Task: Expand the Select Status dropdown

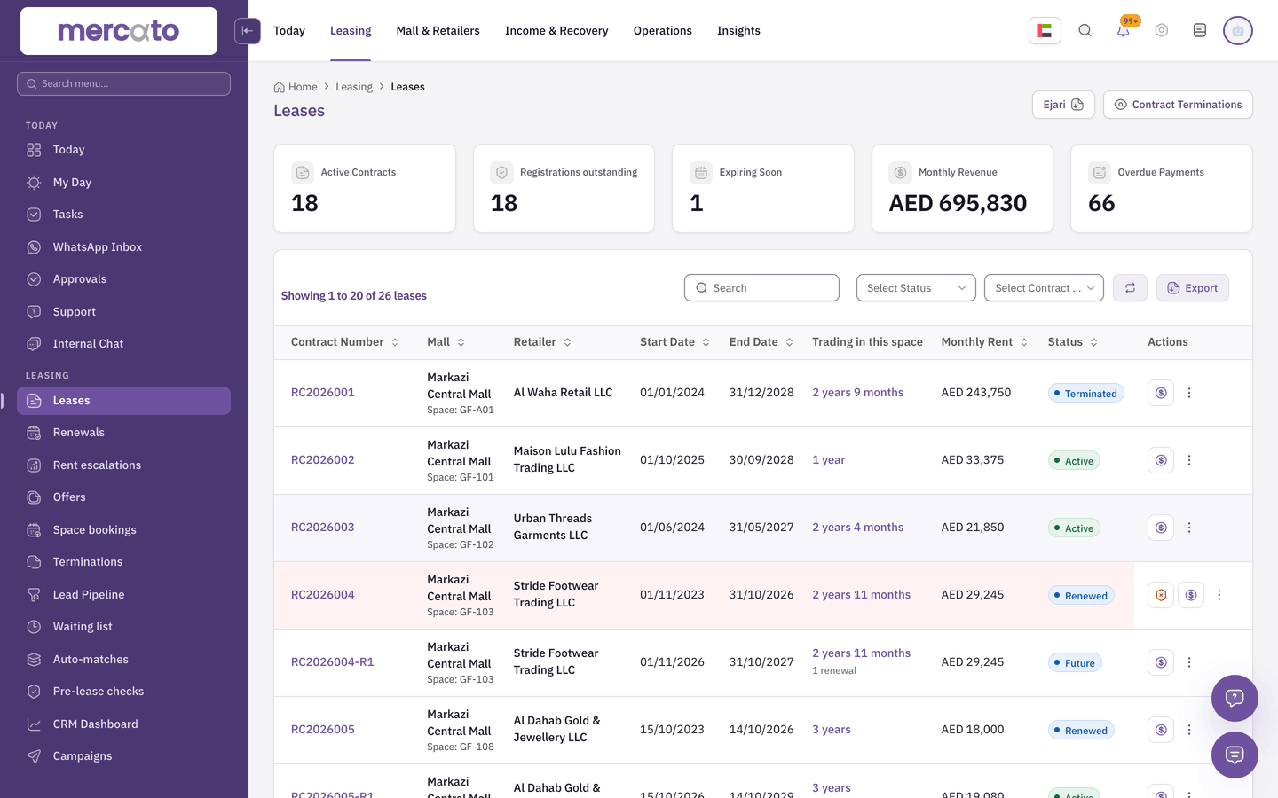Action: click(916, 288)
